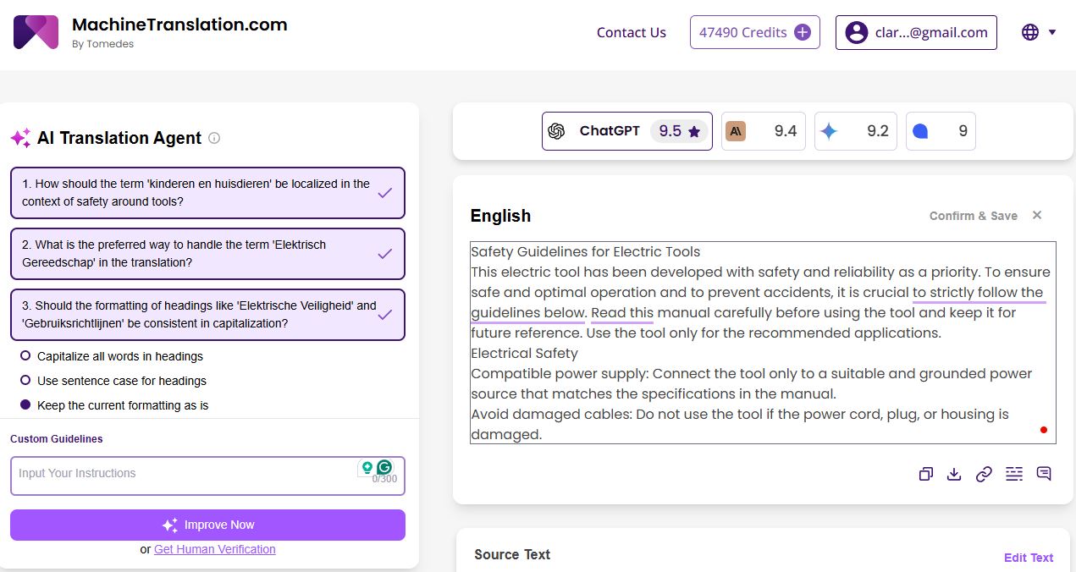Select the engine tab scored 9.2
The width and height of the screenshot is (1076, 572).
point(855,131)
